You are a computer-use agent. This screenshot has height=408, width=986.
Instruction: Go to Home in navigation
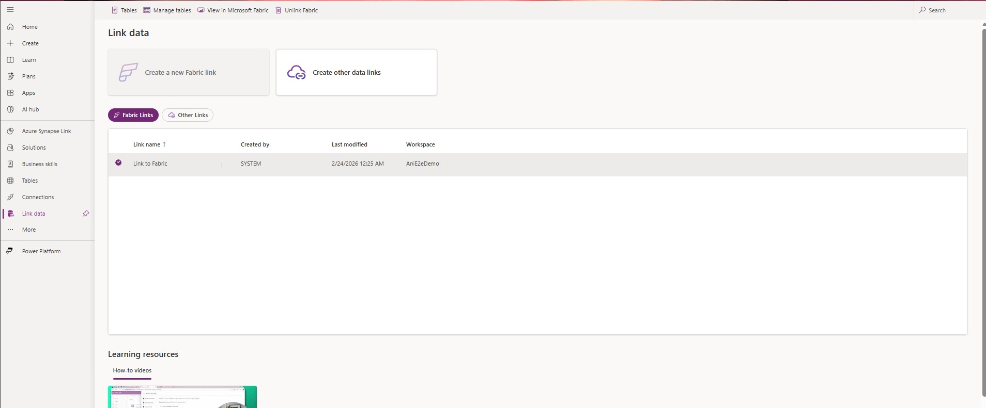pyautogui.click(x=30, y=27)
